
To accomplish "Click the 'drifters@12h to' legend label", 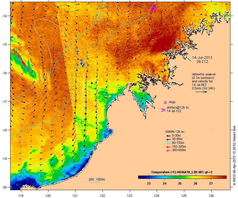I will pos(178,107).
